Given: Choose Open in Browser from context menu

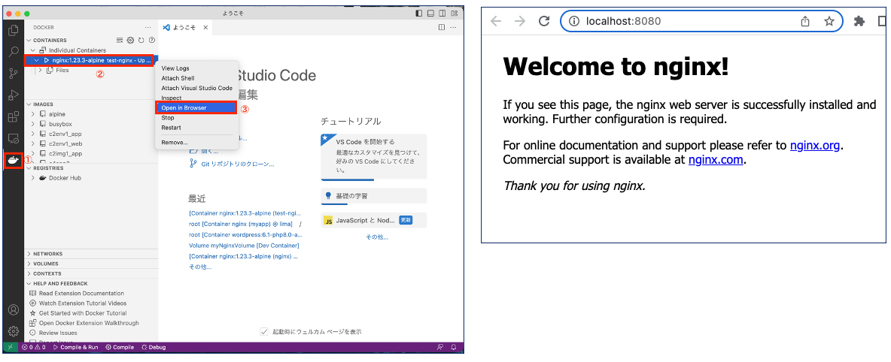Looking at the screenshot, I should pyautogui.click(x=196, y=108).
